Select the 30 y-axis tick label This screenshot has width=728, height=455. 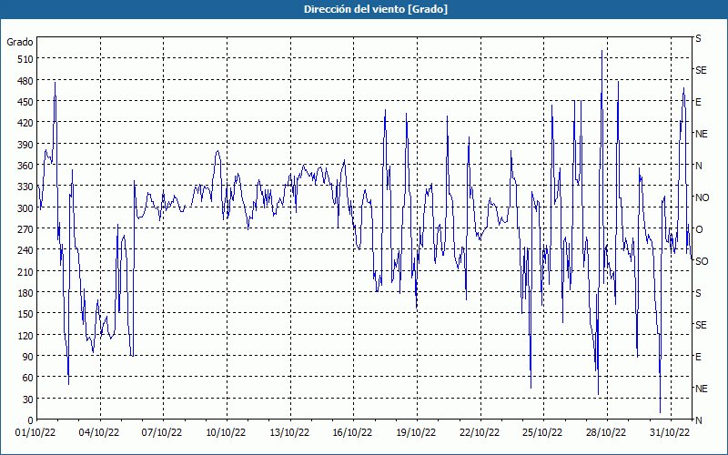coord(28,399)
